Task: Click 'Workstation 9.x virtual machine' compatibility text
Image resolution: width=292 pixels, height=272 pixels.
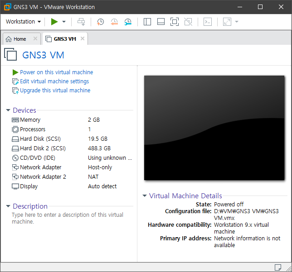Action: pos(242,228)
